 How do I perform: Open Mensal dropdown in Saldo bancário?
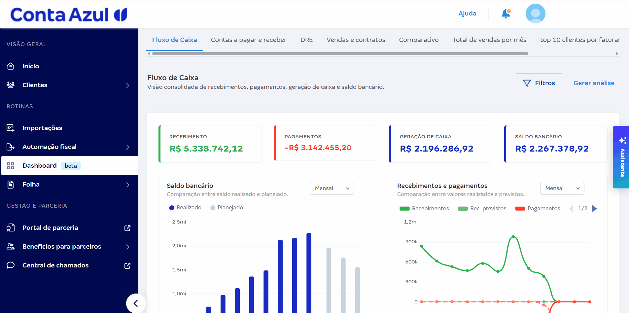(x=332, y=188)
